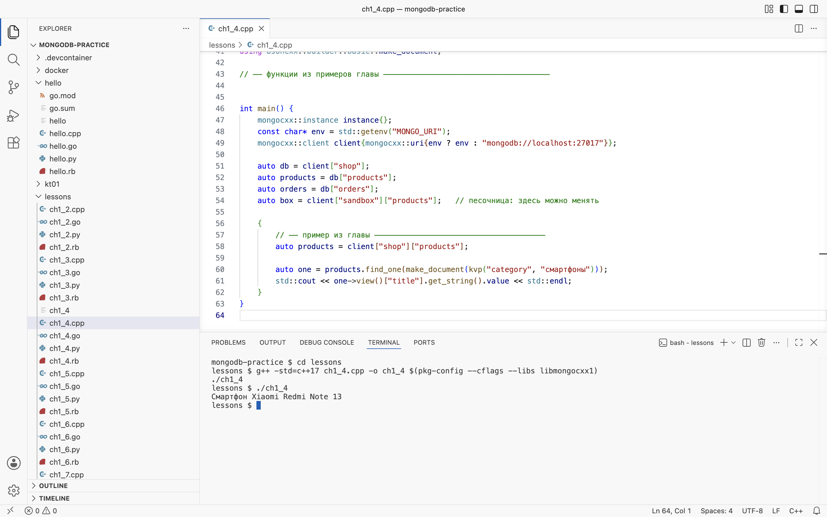Screen dimensions: 827x517
Task: Change language mode C++ in status bar
Action: click(x=796, y=511)
